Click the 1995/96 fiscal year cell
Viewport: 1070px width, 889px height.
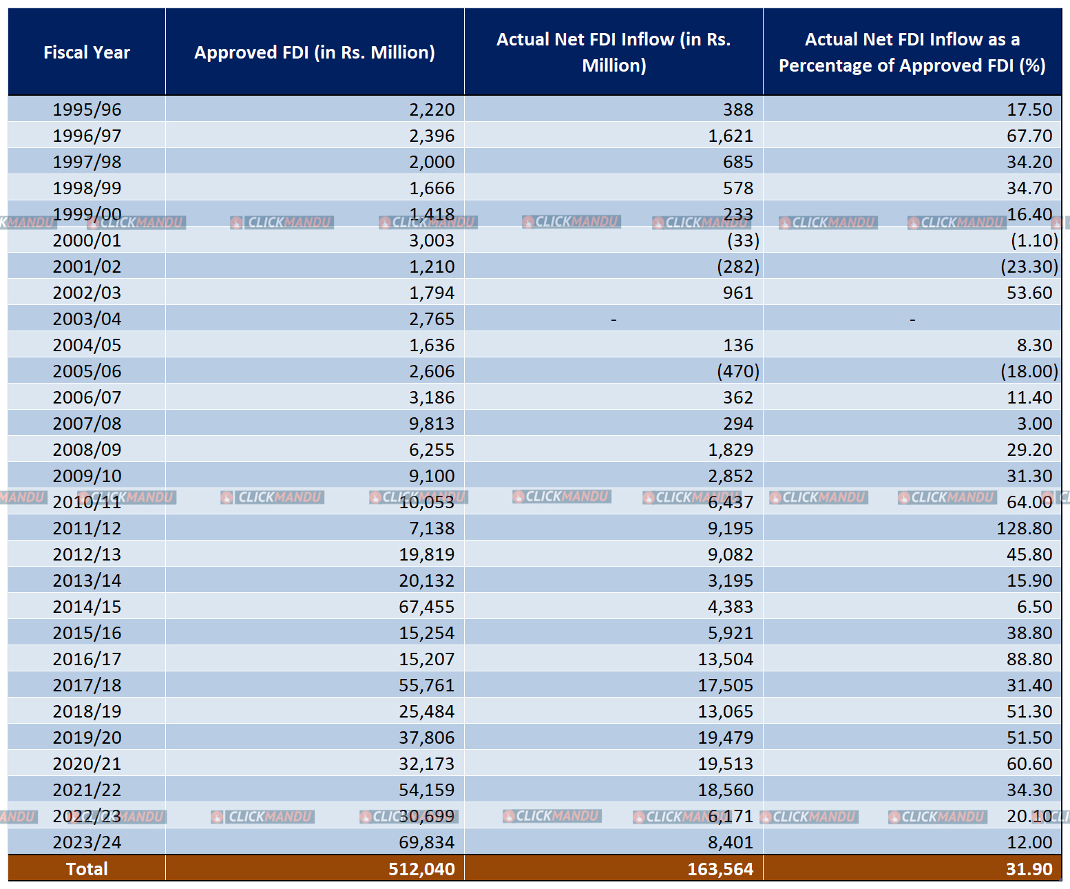tap(87, 109)
